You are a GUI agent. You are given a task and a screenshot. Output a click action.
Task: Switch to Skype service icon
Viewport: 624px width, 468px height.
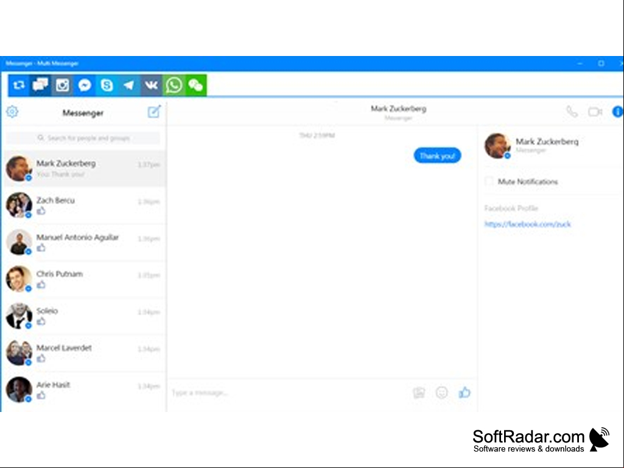coord(107,85)
